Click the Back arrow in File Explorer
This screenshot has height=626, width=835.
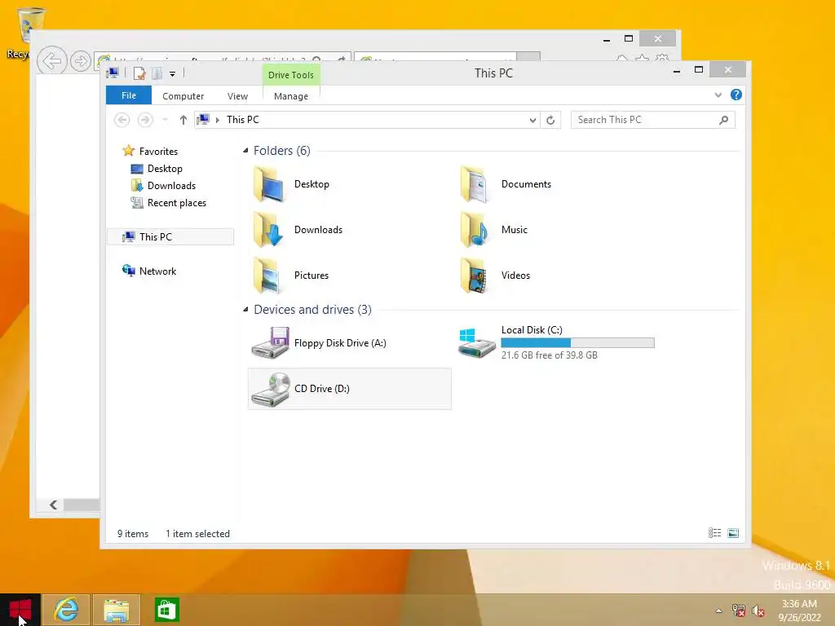point(122,120)
